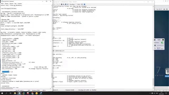Click the green square icon in Krisp widget
This screenshot has width=169, height=95.
tap(163, 40)
